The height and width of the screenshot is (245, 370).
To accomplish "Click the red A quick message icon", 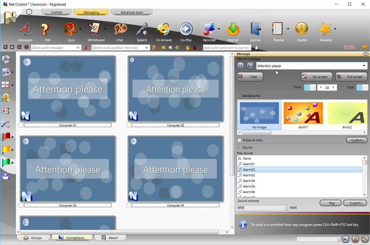I will click(x=85, y=47).
